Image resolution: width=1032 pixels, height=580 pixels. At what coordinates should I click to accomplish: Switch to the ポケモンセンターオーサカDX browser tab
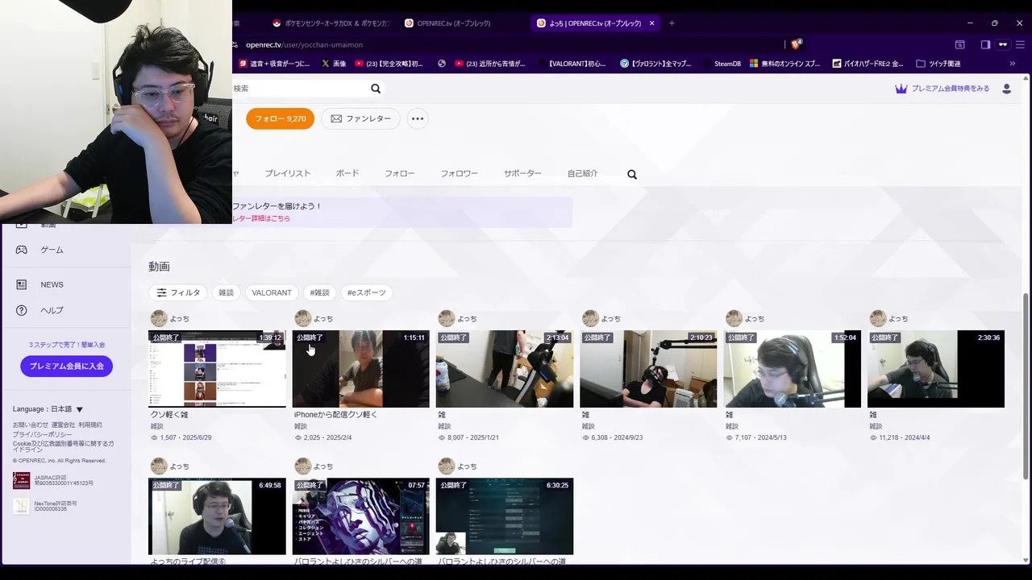pos(331,23)
